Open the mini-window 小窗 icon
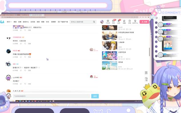This screenshot has height=113, width=181. (146, 79)
